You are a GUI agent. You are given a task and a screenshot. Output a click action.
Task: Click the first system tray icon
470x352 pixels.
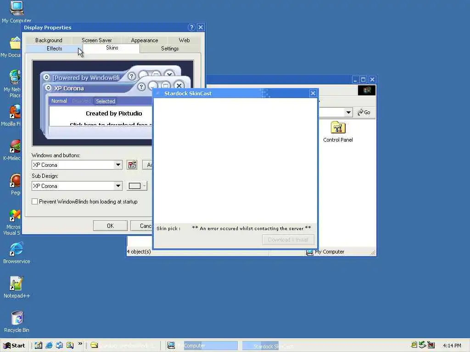(414, 345)
